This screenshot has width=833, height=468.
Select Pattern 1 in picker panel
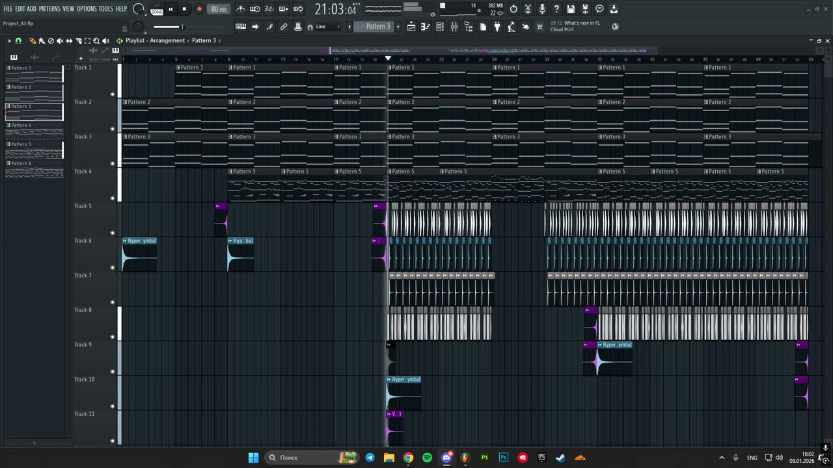click(x=34, y=73)
